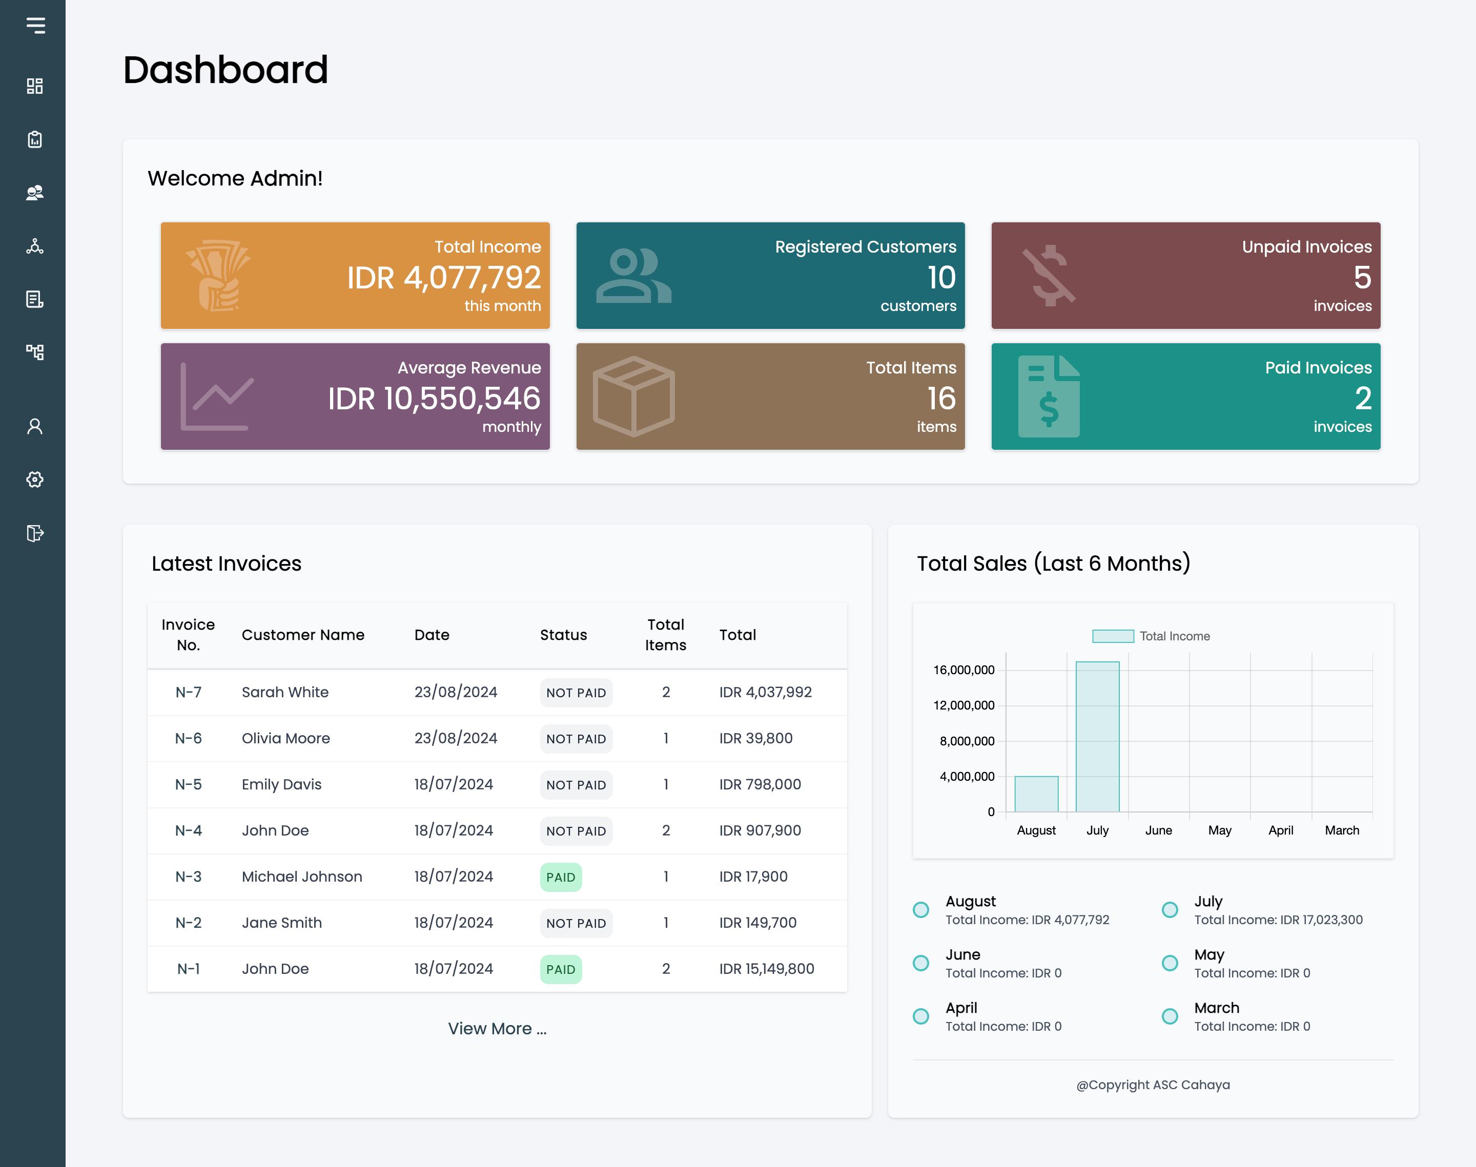Click the Status column header

coord(563,635)
